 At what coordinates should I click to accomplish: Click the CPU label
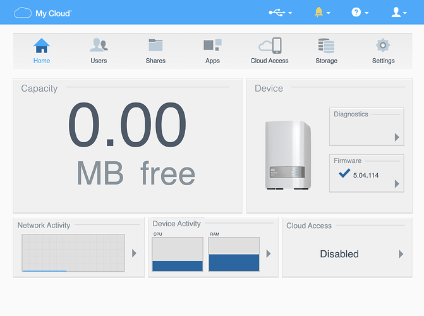(157, 234)
